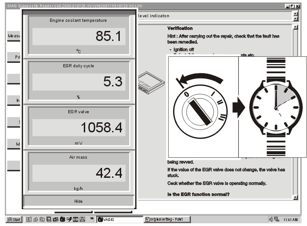Click the network computers tray icon

tap(276, 219)
